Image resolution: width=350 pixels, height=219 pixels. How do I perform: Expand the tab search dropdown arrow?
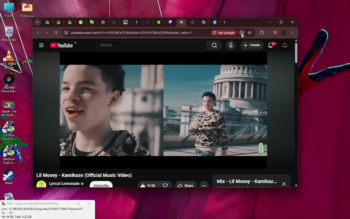37,22
